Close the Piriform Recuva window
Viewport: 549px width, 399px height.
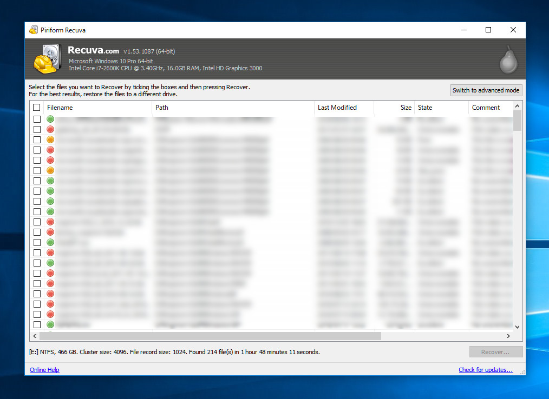pos(513,30)
